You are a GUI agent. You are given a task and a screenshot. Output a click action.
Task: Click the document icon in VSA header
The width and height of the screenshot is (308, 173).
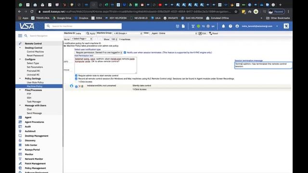pyautogui.click(x=183, y=26)
